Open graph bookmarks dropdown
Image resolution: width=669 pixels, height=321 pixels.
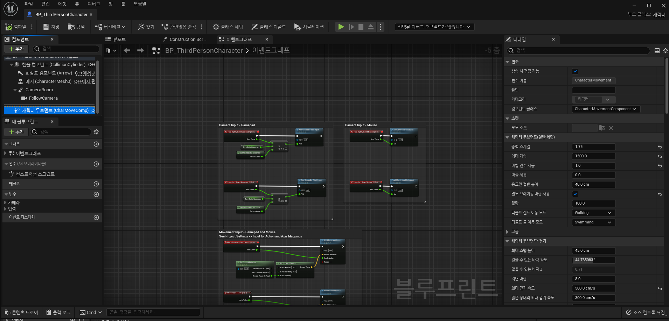point(111,51)
